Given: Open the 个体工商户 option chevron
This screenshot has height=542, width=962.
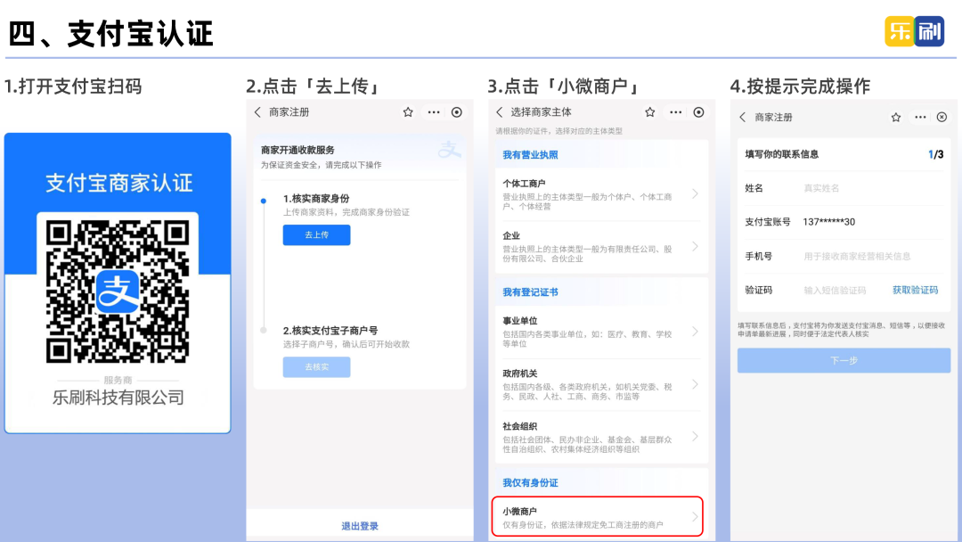Looking at the screenshot, I should point(695,194).
